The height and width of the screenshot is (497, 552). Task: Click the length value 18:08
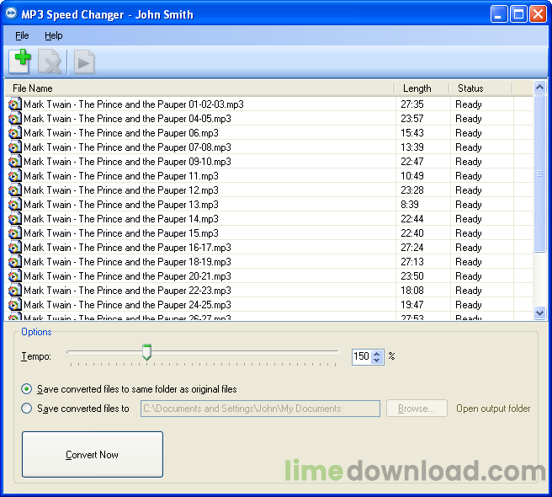coord(412,291)
